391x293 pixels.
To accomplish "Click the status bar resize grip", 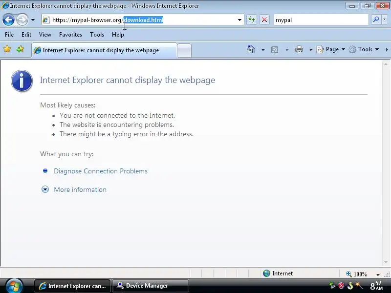I will [387, 274].
